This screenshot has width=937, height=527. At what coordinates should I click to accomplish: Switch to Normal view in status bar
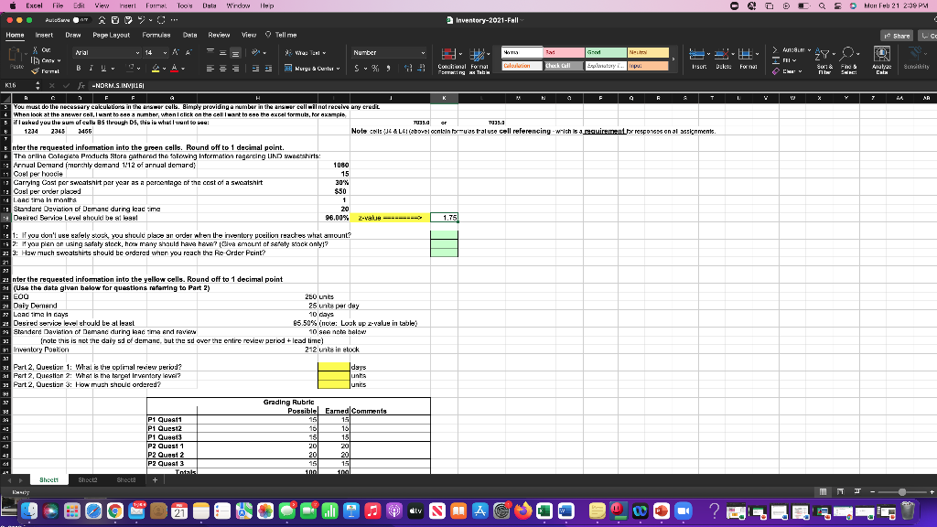click(x=823, y=491)
